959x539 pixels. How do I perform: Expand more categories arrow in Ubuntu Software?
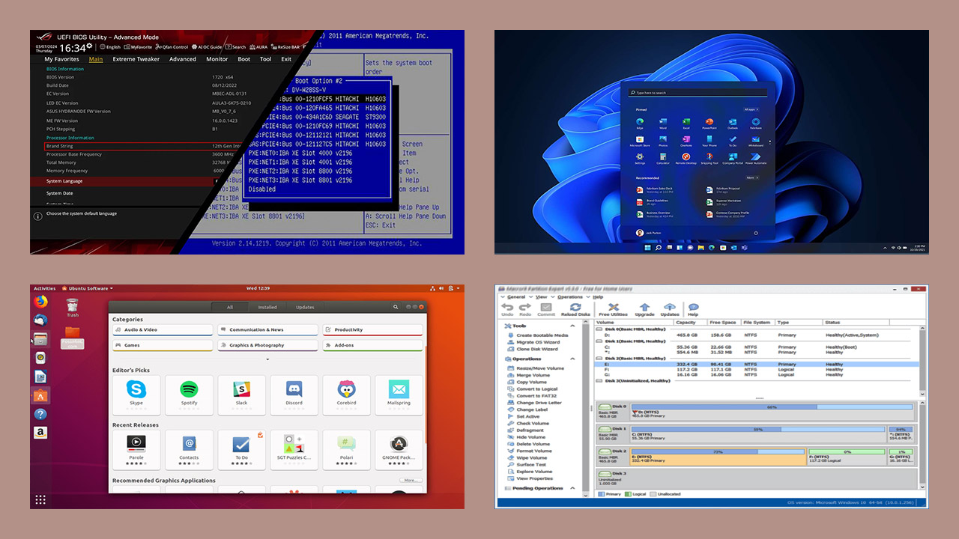(x=267, y=359)
